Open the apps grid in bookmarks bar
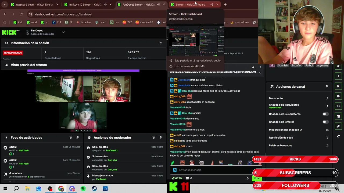Screen dimensions: 344x193 pyautogui.click(x=4, y=22)
